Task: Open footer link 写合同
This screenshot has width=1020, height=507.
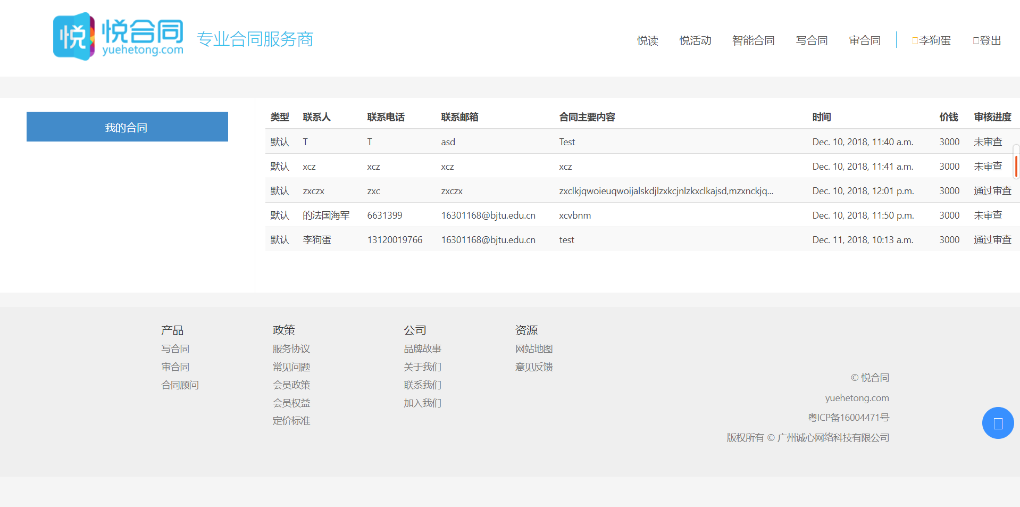Action: pyautogui.click(x=175, y=349)
